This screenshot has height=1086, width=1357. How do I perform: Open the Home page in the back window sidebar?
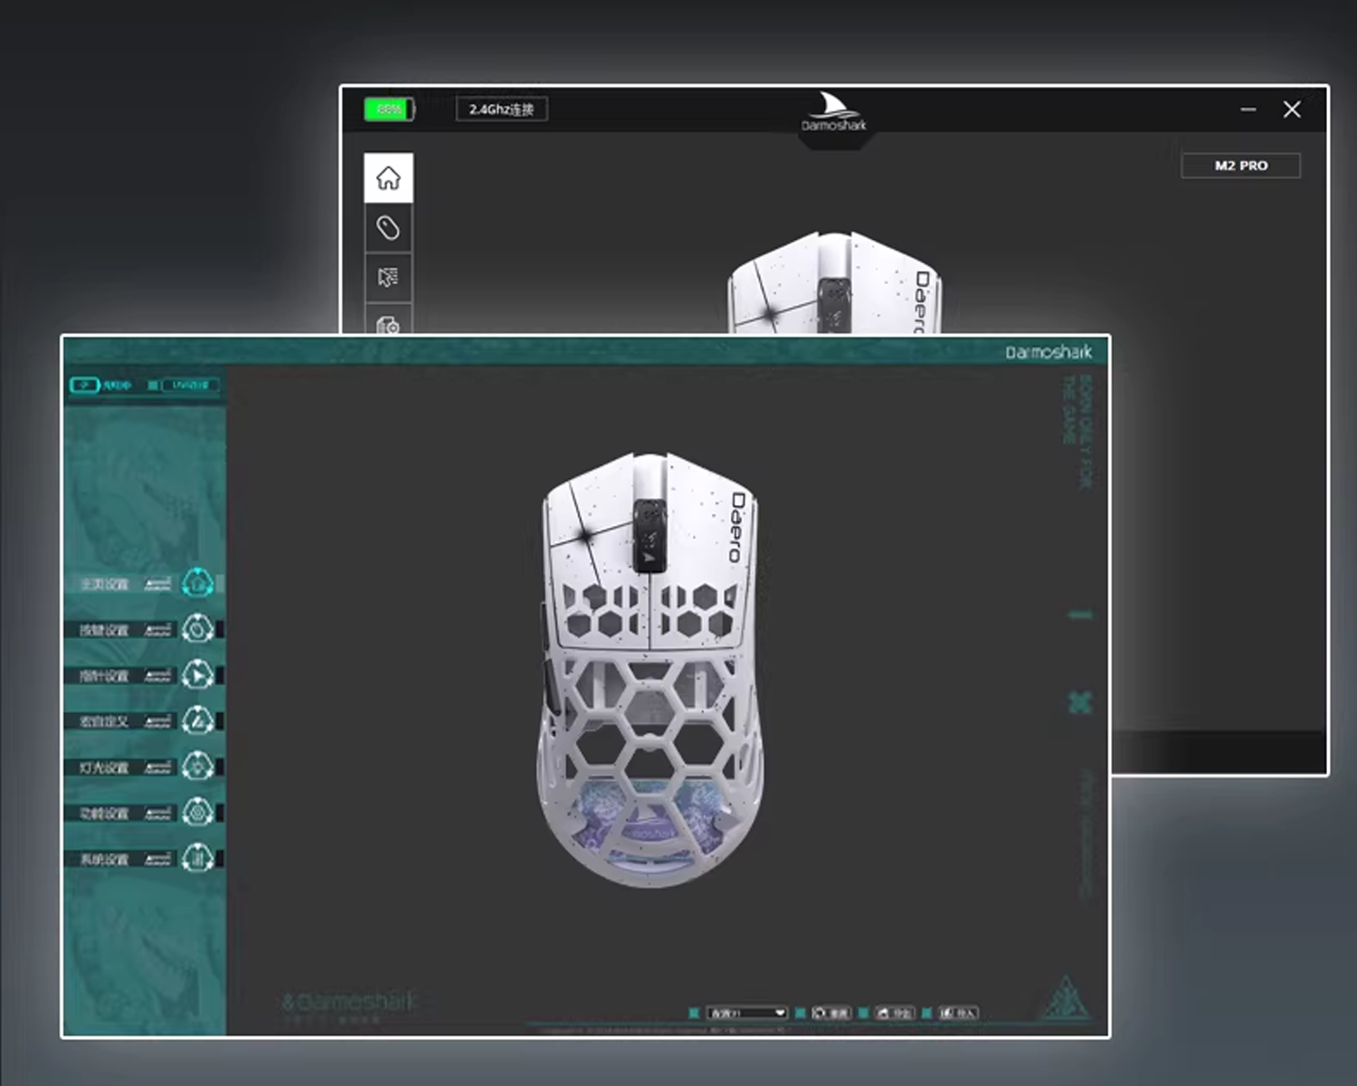click(388, 178)
